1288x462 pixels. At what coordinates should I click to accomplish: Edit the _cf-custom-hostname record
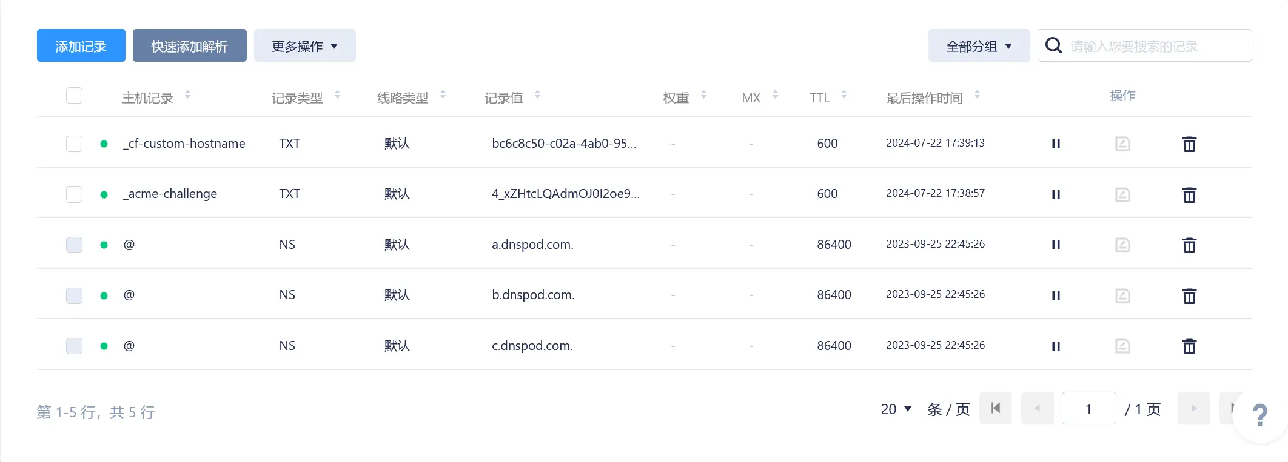pyautogui.click(x=1122, y=144)
